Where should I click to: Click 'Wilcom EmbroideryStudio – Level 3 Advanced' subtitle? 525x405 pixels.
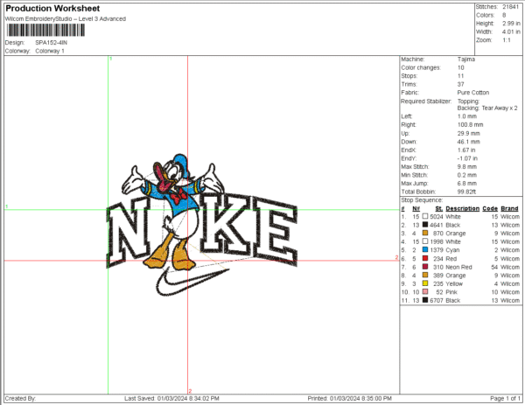66,19
